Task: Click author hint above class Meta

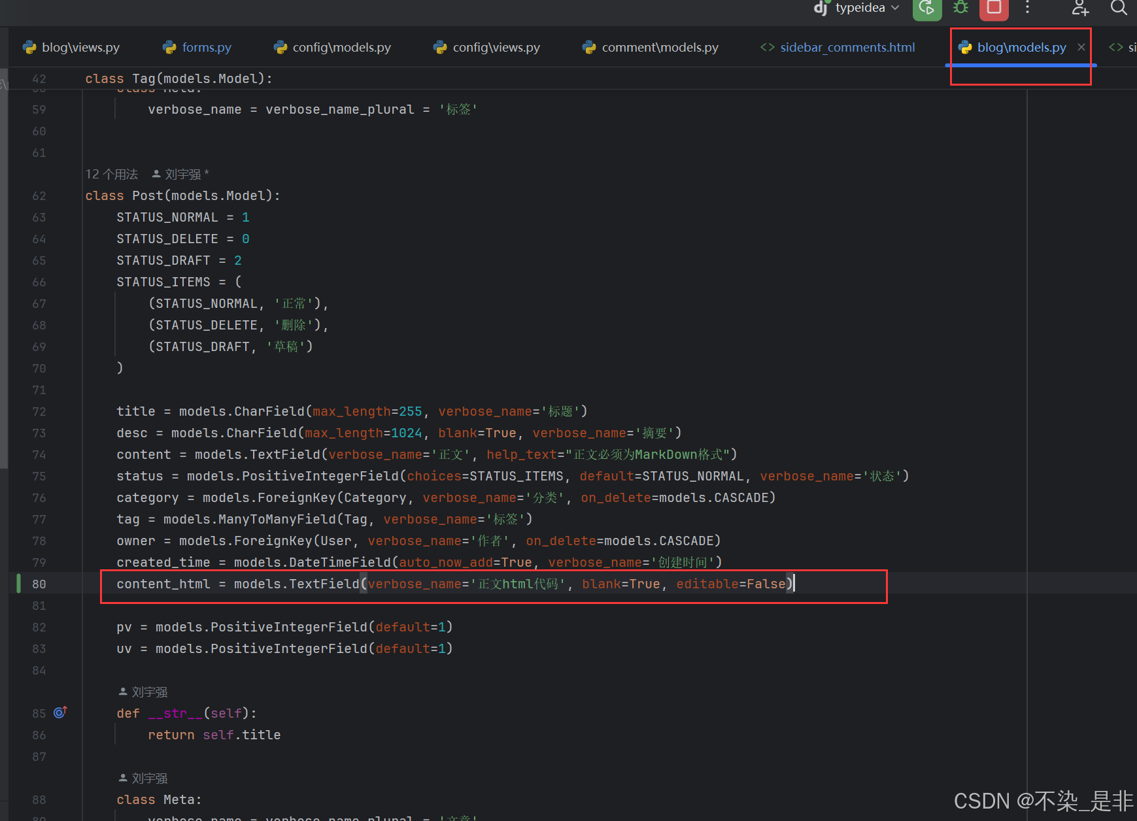Action: [143, 778]
